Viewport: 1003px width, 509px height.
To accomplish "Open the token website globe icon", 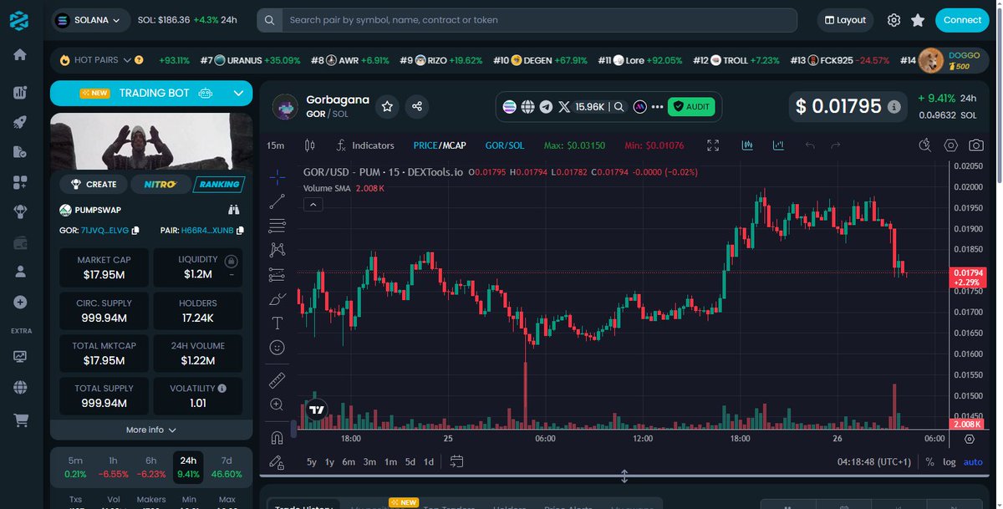I will pyautogui.click(x=527, y=106).
